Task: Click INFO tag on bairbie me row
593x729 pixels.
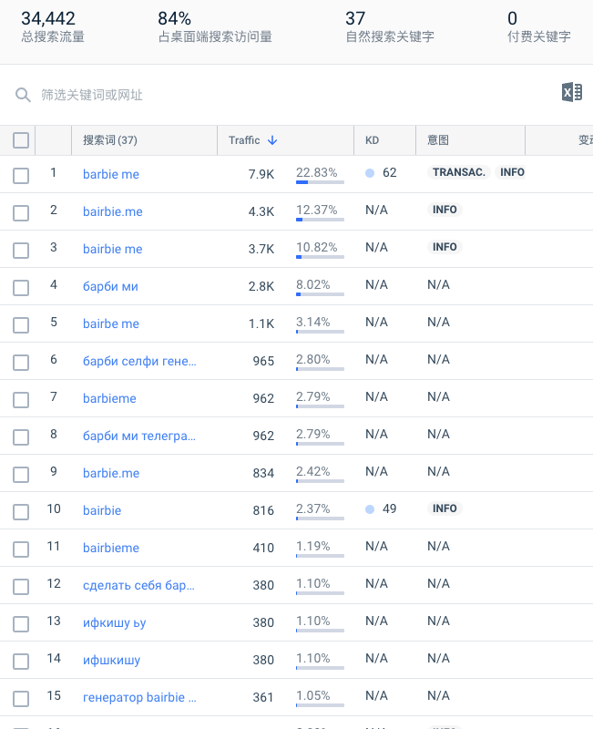Action: 445,247
